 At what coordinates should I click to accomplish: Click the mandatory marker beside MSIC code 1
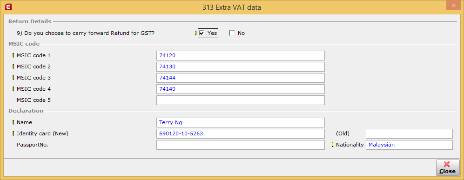tap(13, 55)
